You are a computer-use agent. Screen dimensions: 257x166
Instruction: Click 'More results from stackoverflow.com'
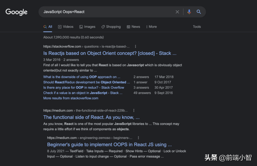(71, 98)
